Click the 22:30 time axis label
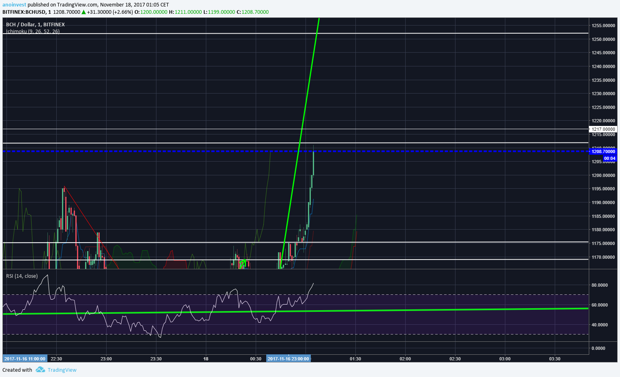This screenshot has height=377, width=620. pos(56,359)
